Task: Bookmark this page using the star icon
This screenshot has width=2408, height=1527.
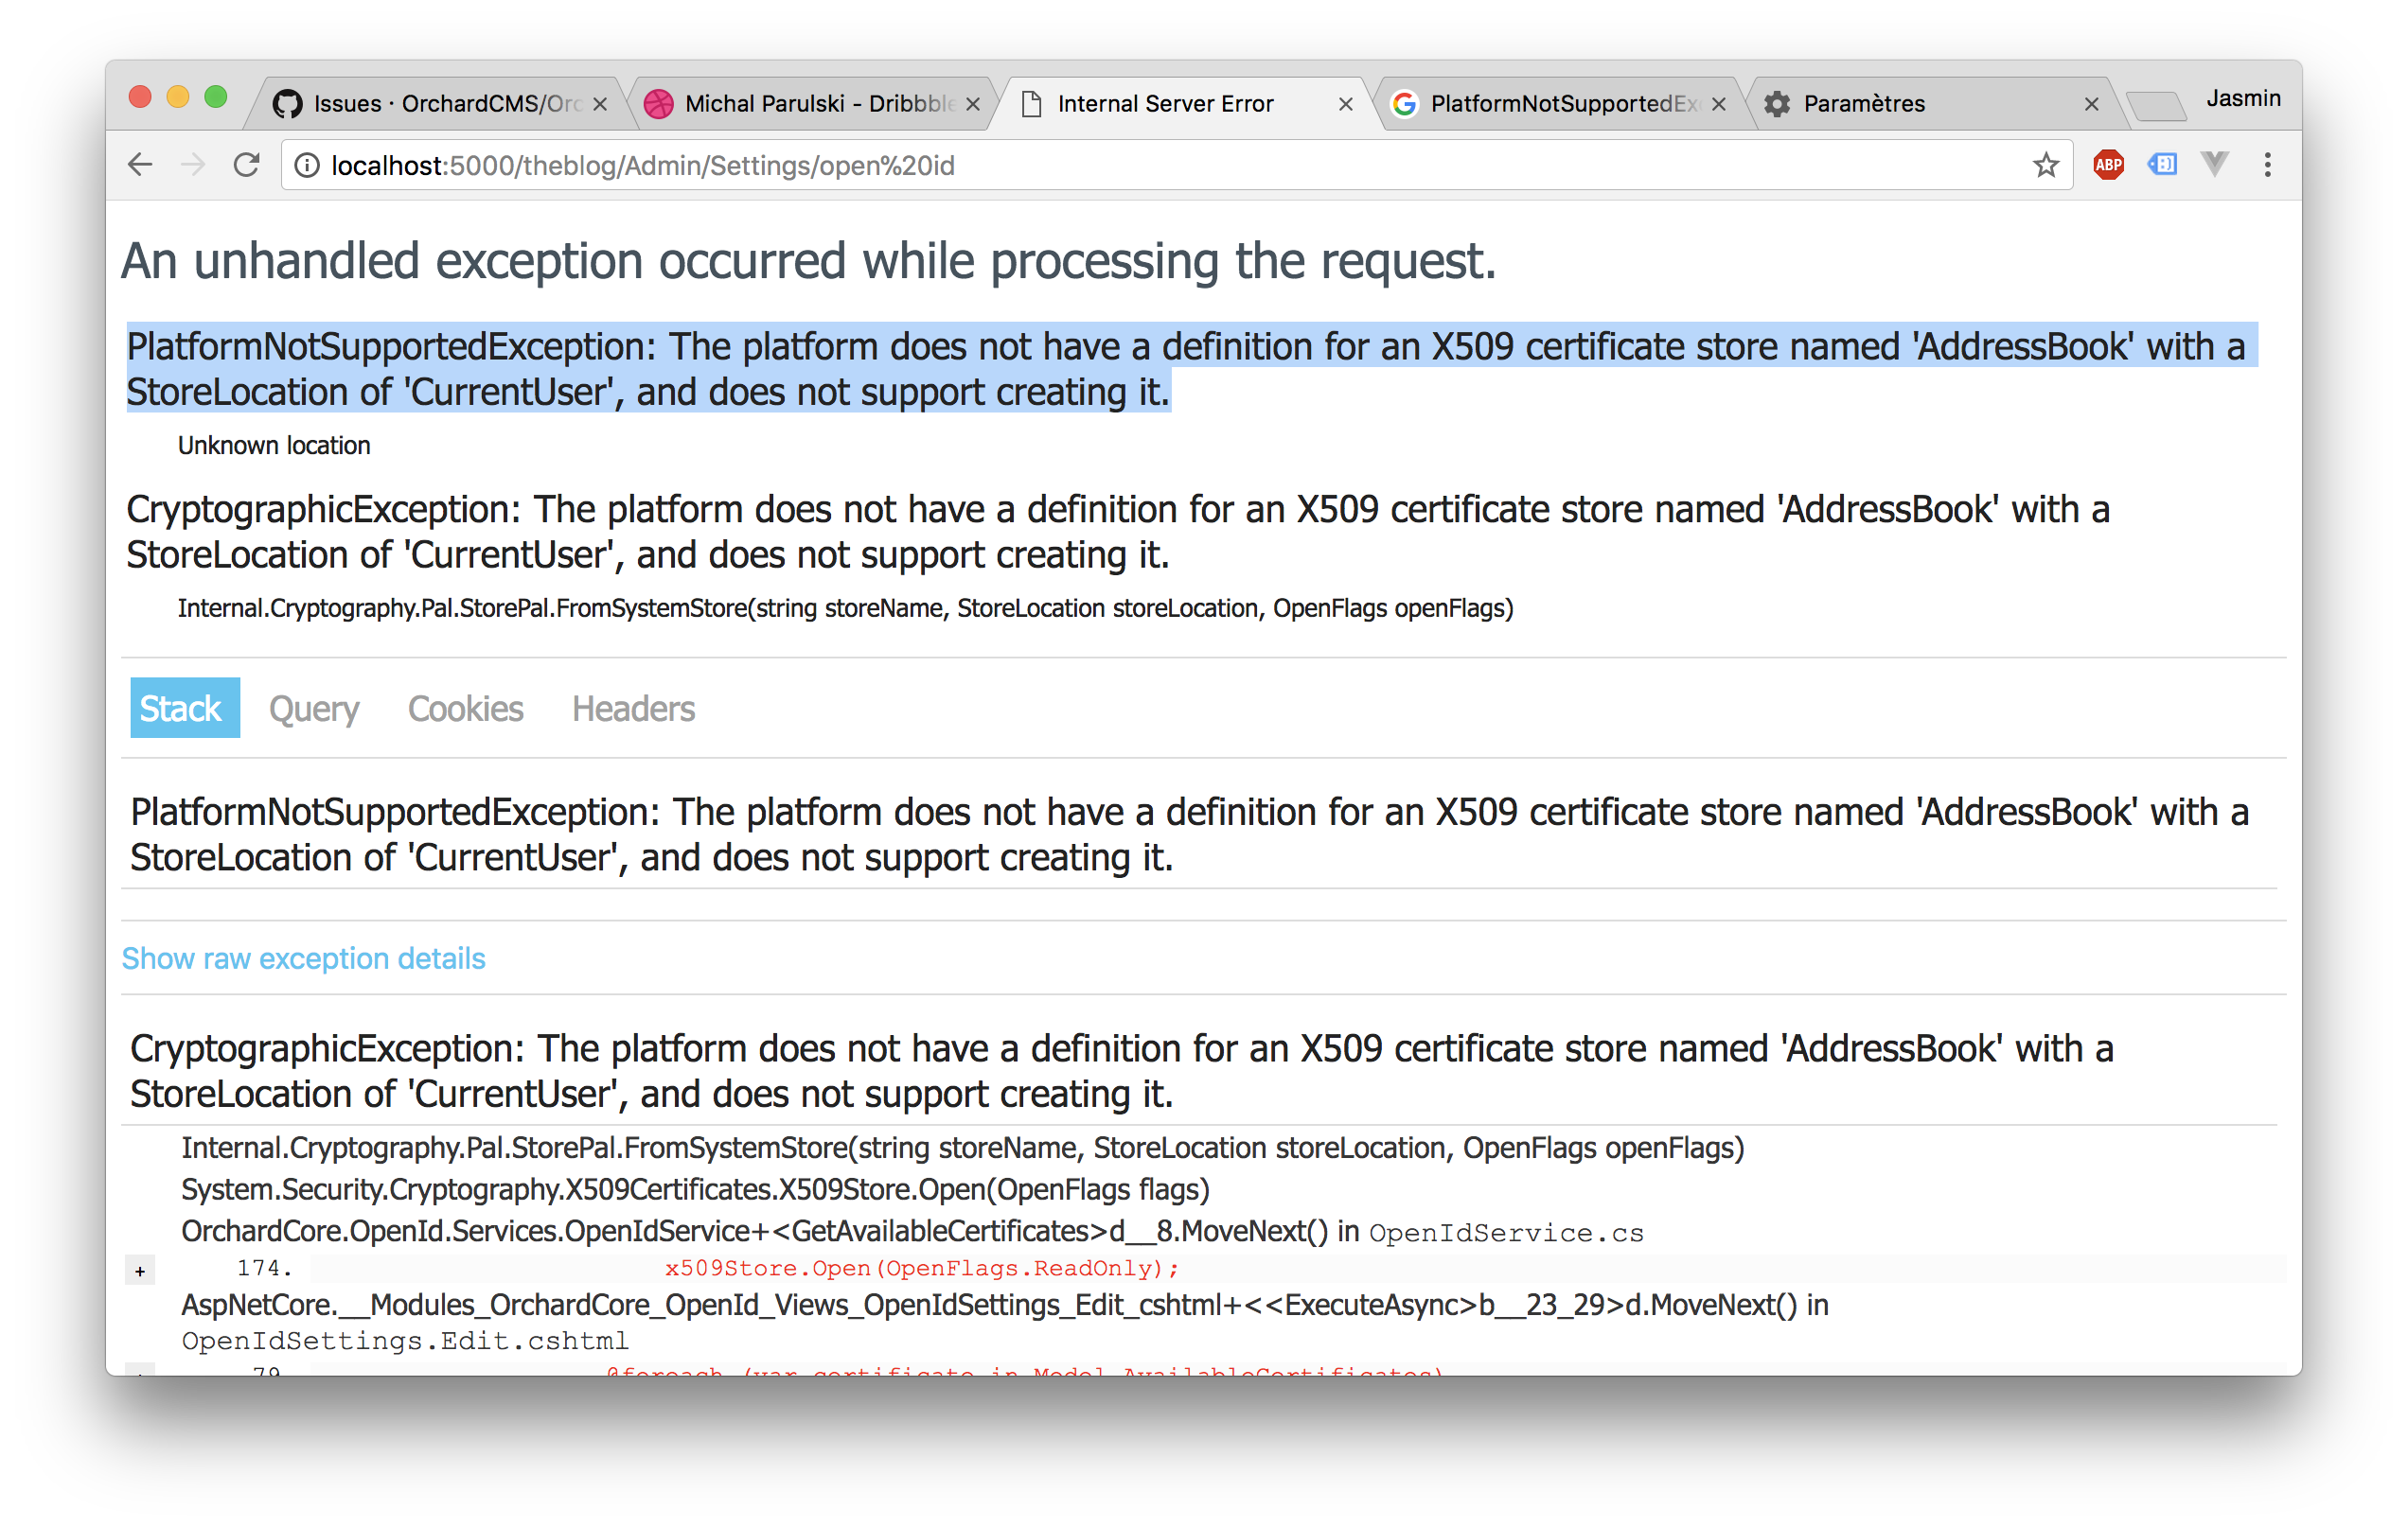Action: pyautogui.click(x=2046, y=165)
